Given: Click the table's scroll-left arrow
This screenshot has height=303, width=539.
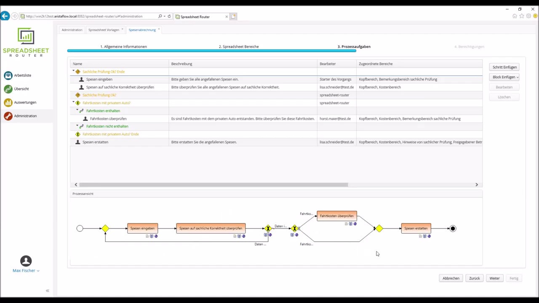Looking at the screenshot, I should coord(76,185).
